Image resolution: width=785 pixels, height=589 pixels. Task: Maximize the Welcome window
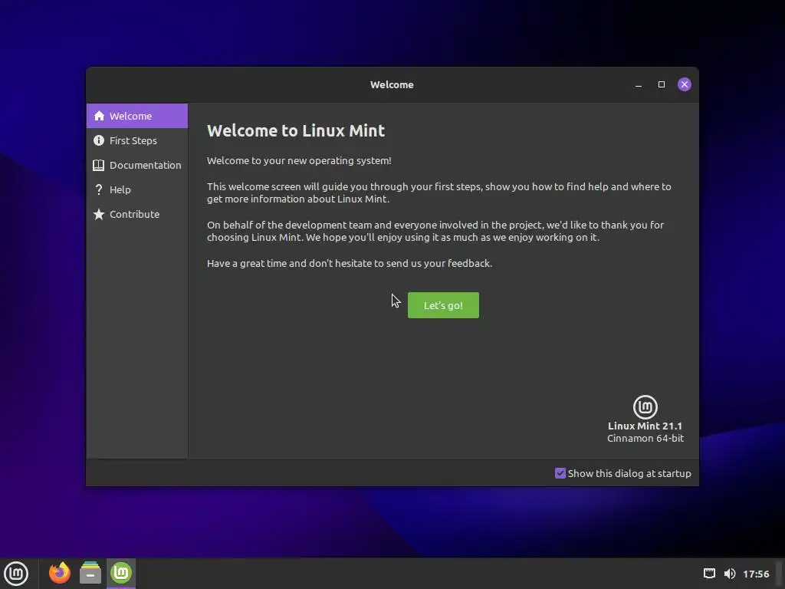click(662, 84)
